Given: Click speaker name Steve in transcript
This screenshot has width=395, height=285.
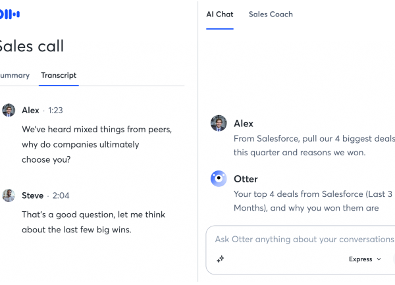Looking at the screenshot, I should [x=32, y=195].
